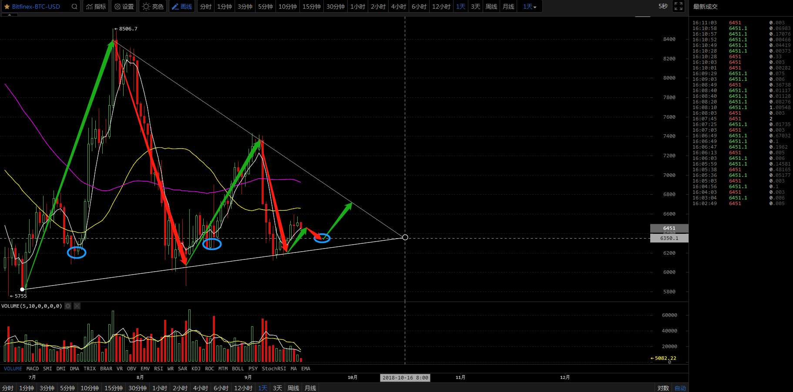Select 分时 in the top toolbar
The image size is (793, 392).
click(206, 7)
